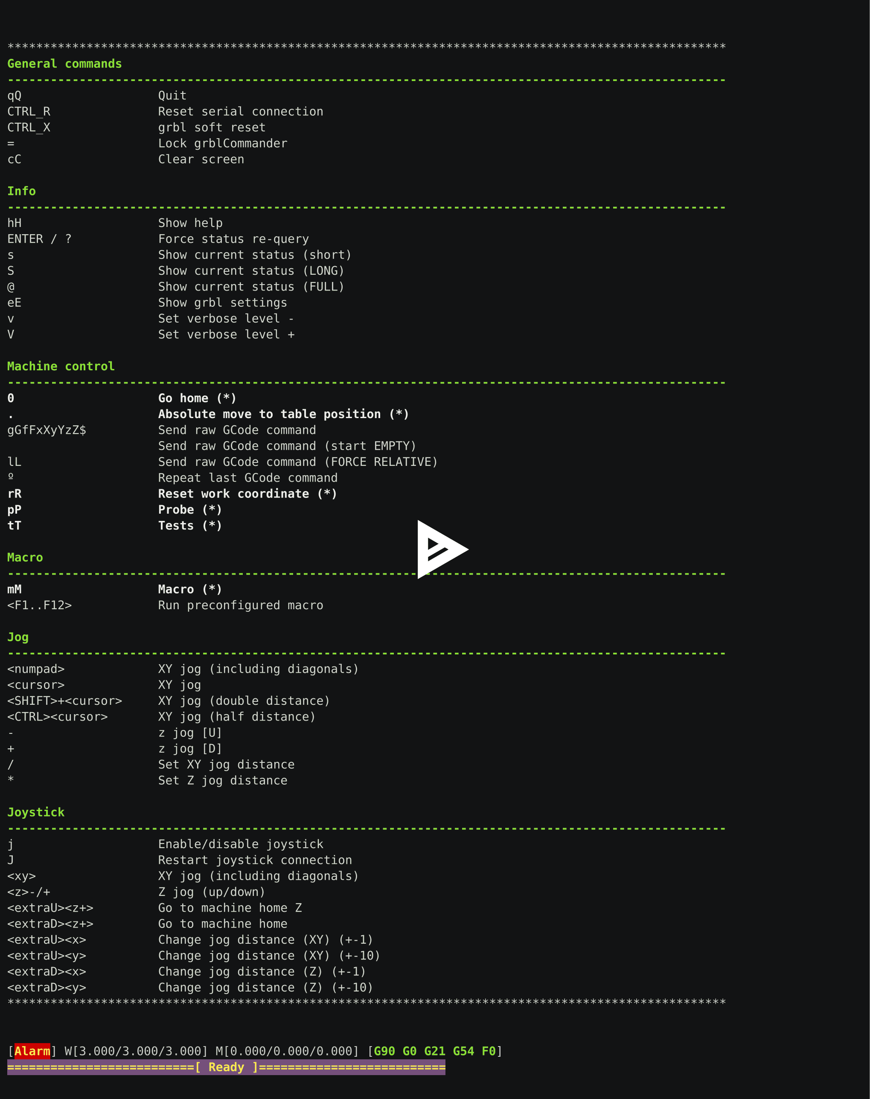Screen dimensions: 870x1099
Task: Click the 'grbl soft reset' text
Action: pos(212,127)
